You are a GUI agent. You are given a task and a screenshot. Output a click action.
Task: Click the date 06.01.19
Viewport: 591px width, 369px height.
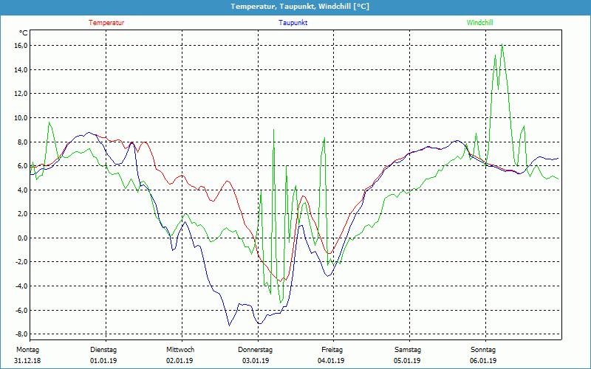483,361
